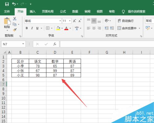
Task: Switch to the 插入 ribbon tab
Action: [33, 11]
